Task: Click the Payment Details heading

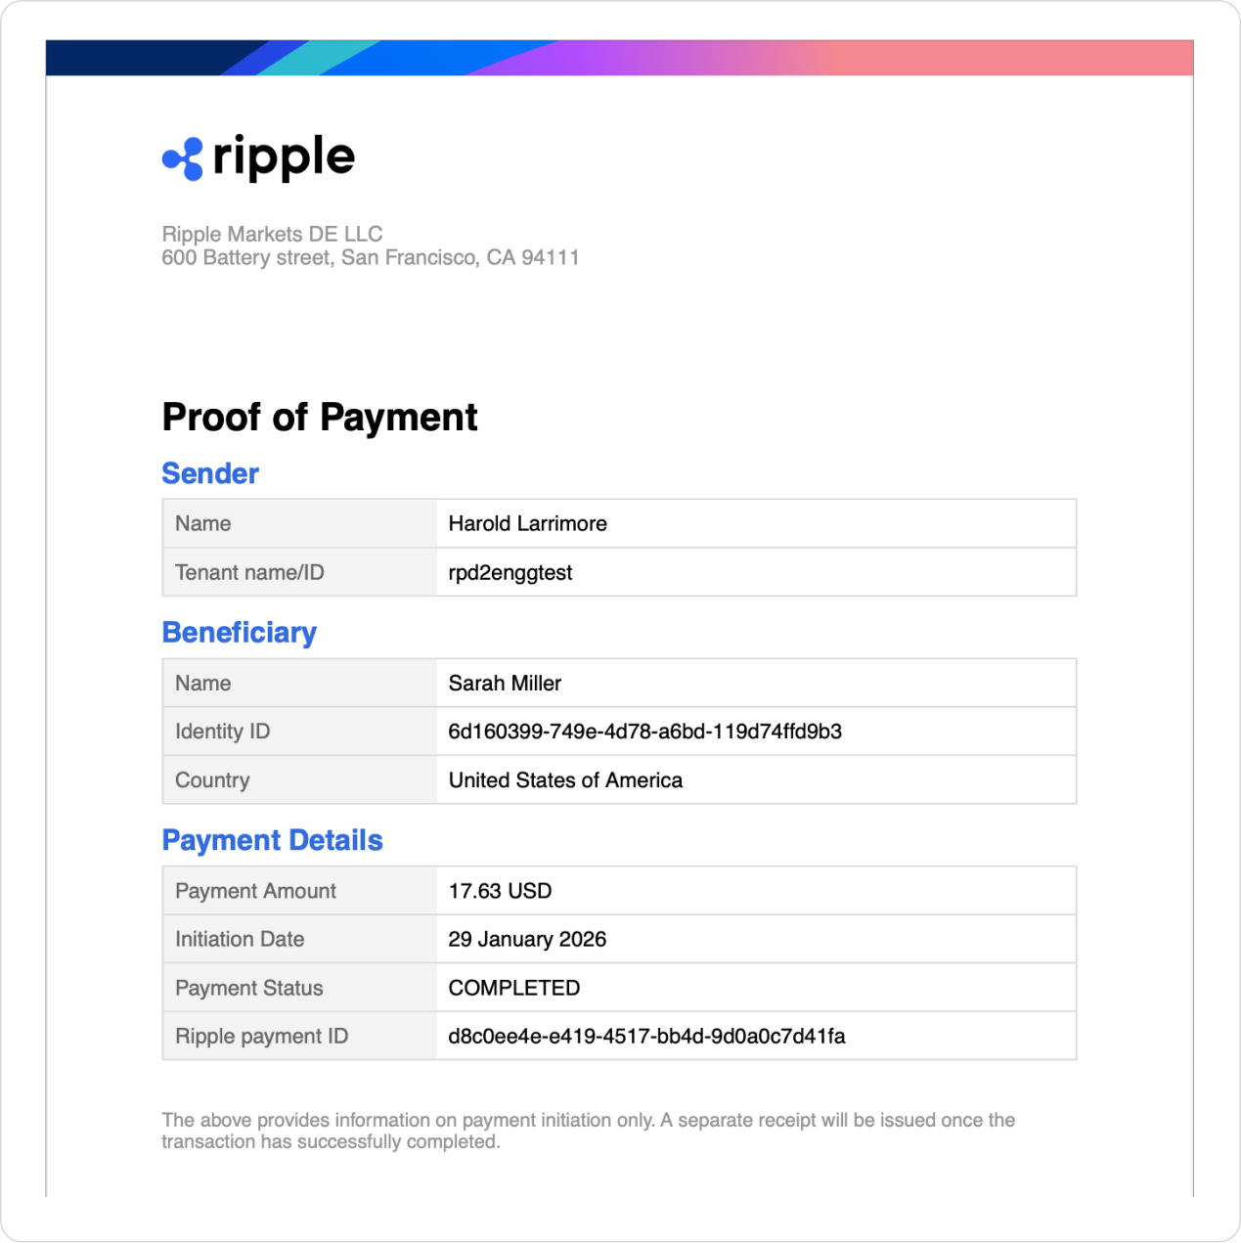Action: pos(272,840)
